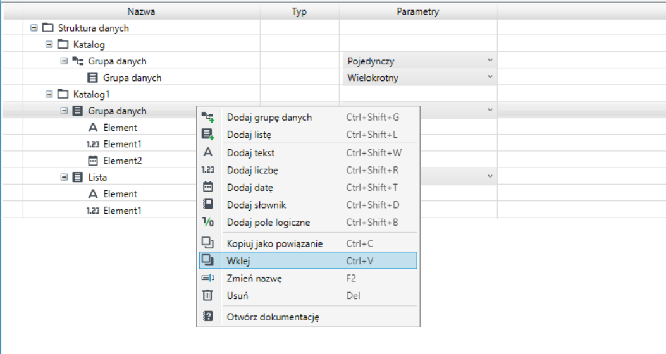This screenshot has width=666, height=354.
Task: Click the Nazwa column header
Action: click(x=141, y=11)
